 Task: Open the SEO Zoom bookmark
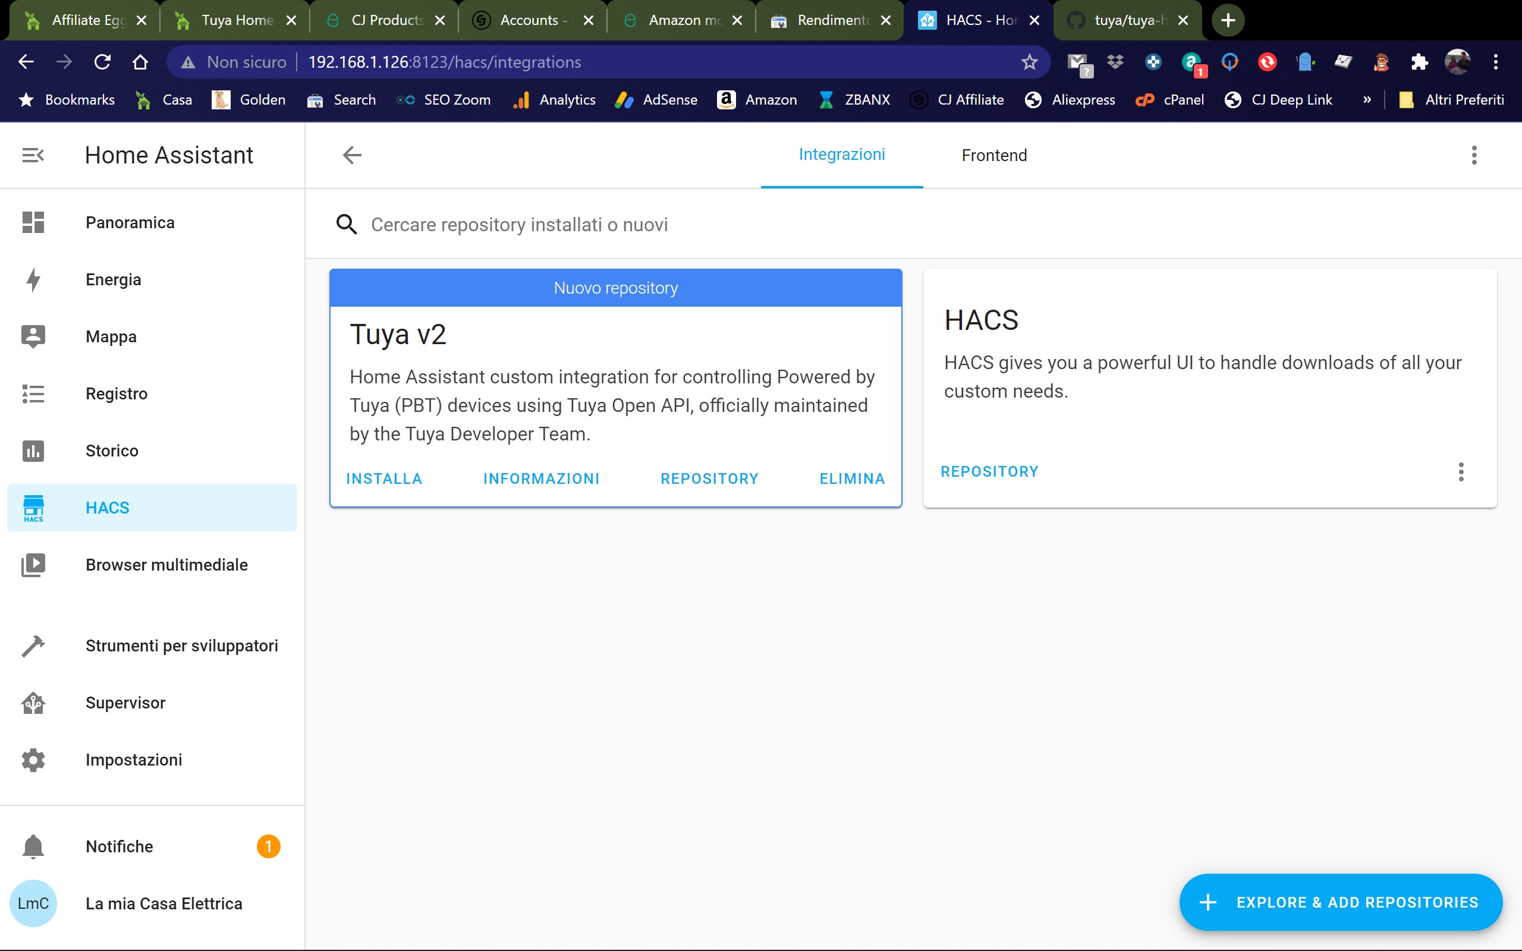pos(444,99)
